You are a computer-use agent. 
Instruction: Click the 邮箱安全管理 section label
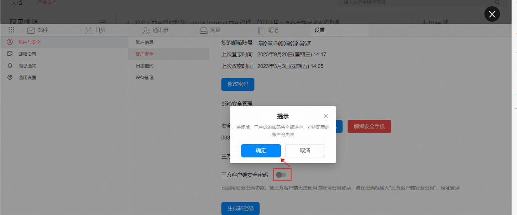237,104
